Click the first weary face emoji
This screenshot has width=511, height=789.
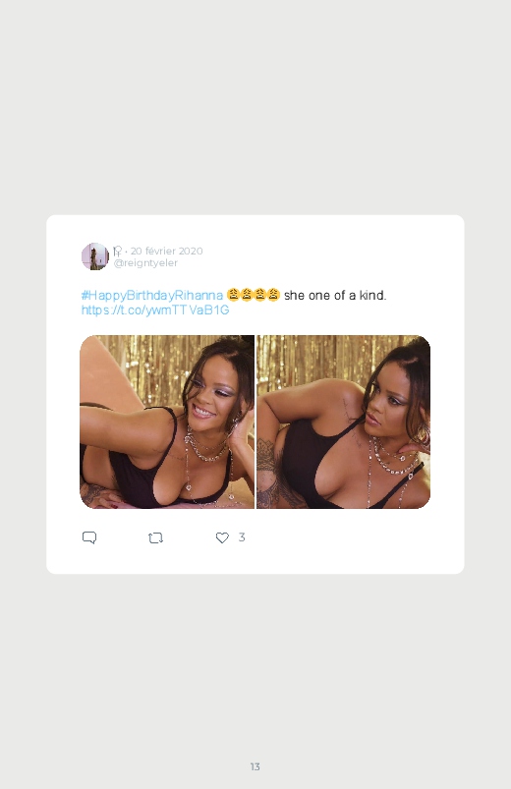[233, 295]
